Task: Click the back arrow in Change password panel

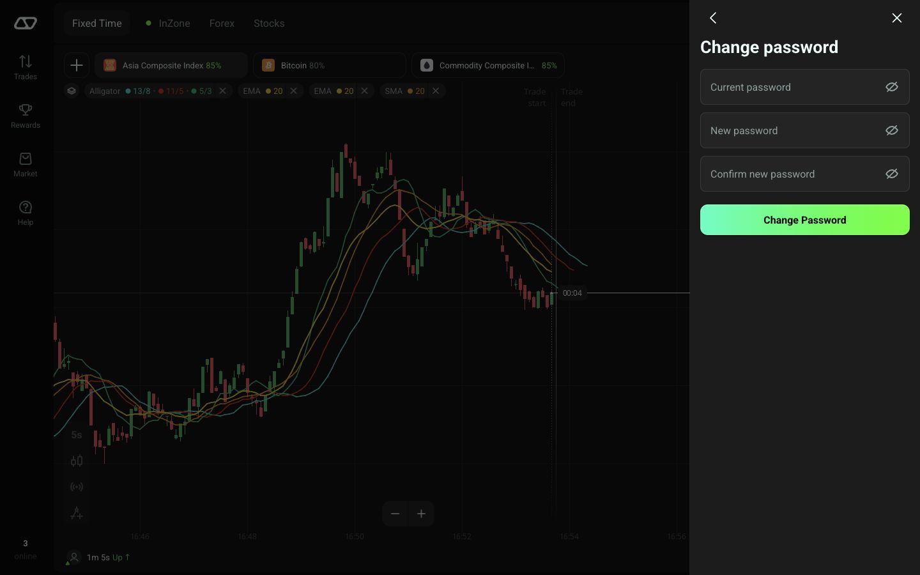Action: (x=713, y=18)
